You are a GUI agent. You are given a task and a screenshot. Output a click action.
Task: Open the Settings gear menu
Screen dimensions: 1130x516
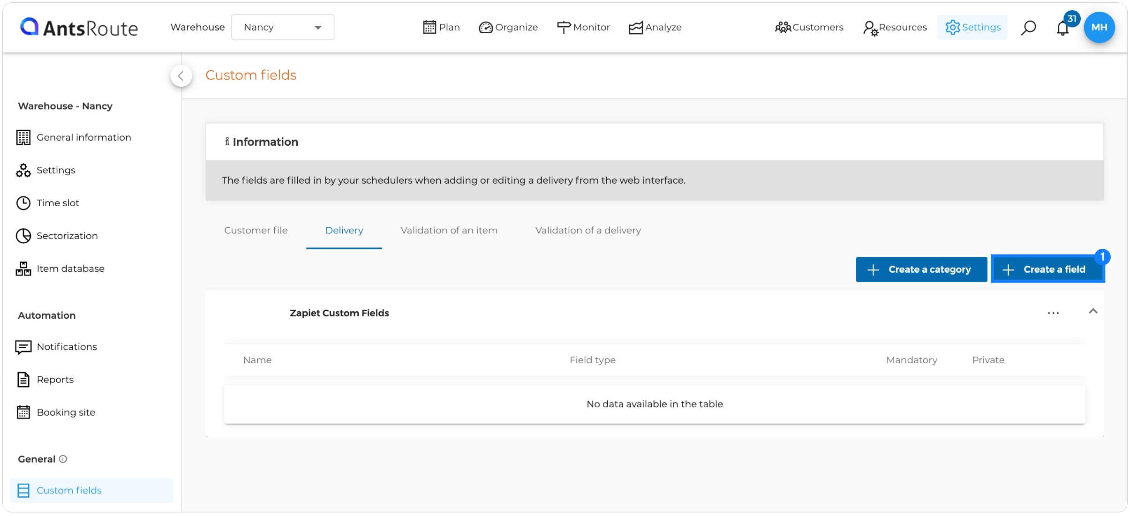(972, 27)
